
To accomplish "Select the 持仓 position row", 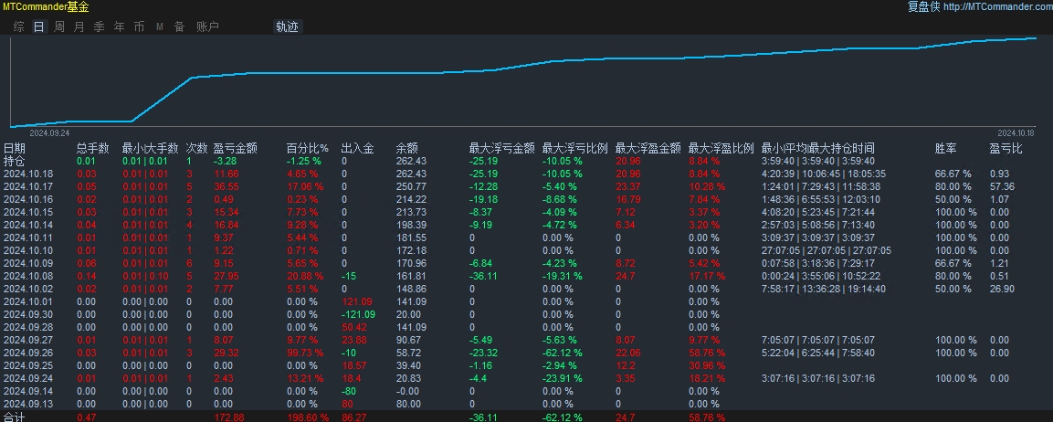I will click(526, 162).
